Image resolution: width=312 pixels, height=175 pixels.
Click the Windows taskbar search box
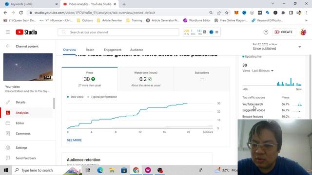click(47, 170)
